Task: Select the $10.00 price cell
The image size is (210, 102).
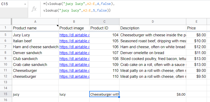Action: tap(196, 41)
